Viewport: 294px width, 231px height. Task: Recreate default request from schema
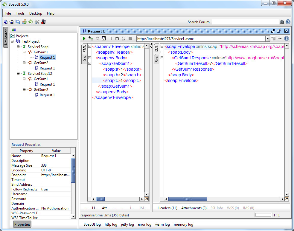pyautogui.click(x=104, y=38)
